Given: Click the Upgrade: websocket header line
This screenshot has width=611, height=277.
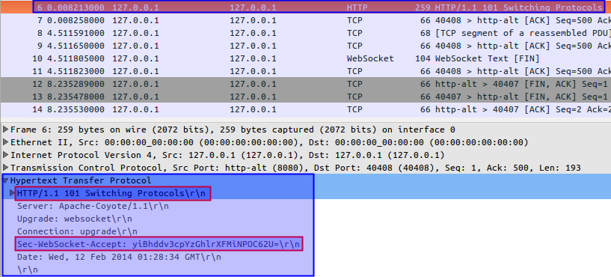Looking at the screenshot, I should pyautogui.click(x=75, y=219).
